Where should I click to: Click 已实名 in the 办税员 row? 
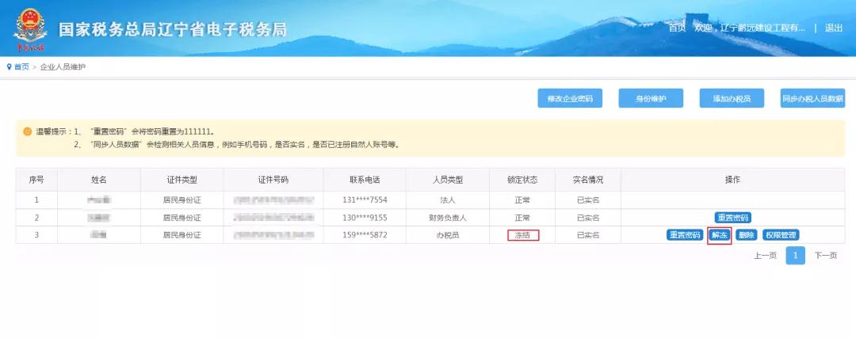[588, 235]
